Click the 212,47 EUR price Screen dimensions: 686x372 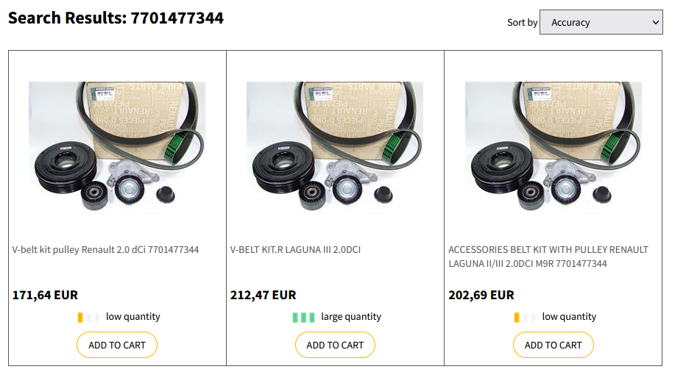pos(263,296)
